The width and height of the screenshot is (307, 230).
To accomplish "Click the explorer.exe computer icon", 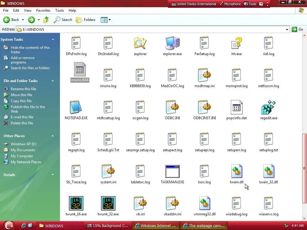I will tap(172, 43).
